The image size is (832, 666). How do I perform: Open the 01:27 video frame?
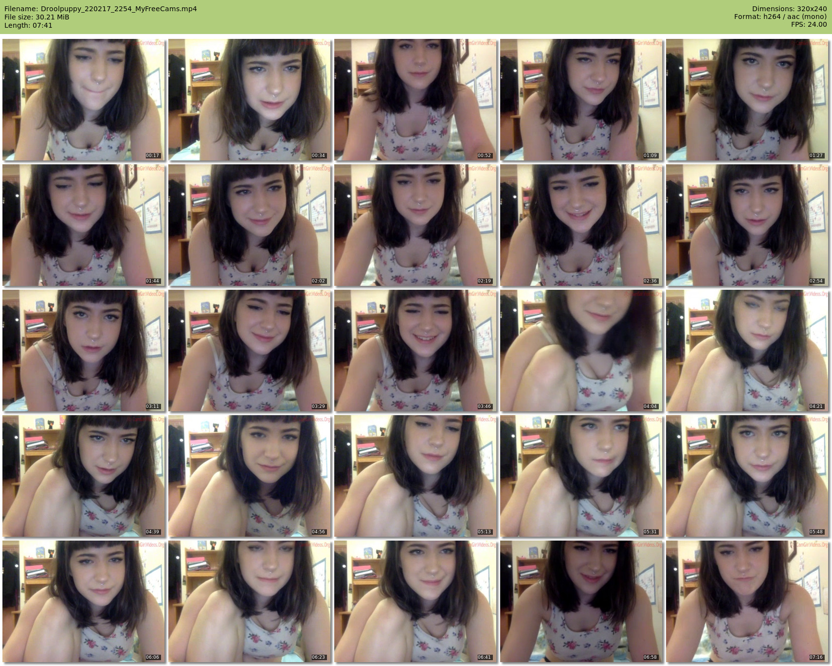coord(747,100)
